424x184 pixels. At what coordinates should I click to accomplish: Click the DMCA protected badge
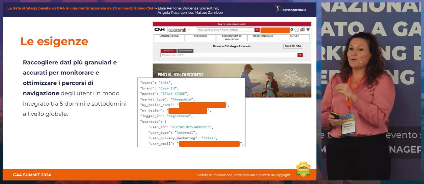(x=303, y=169)
